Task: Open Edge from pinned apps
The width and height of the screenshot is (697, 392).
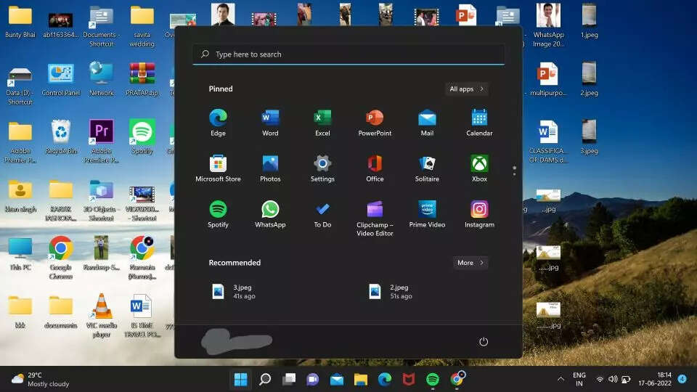Action: pos(218,123)
